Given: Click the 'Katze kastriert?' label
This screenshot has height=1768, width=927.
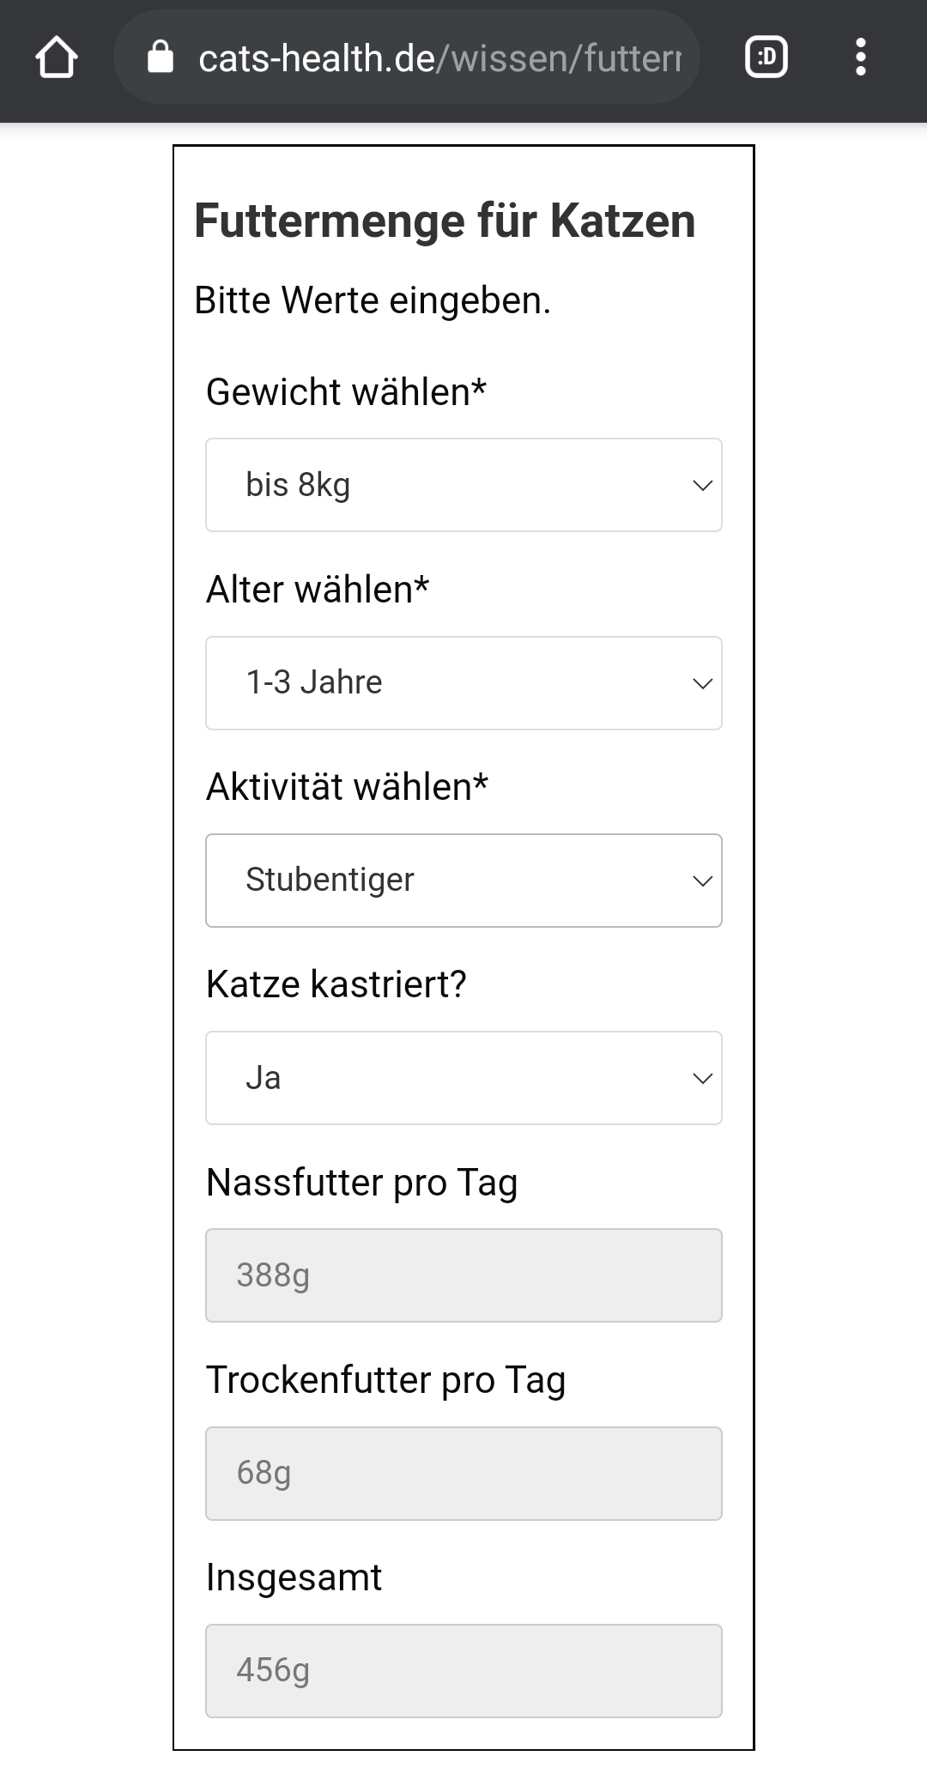Looking at the screenshot, I should 336,985.
